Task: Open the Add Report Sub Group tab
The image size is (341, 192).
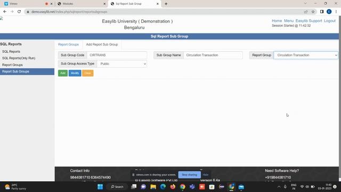Action: [102, 44]
